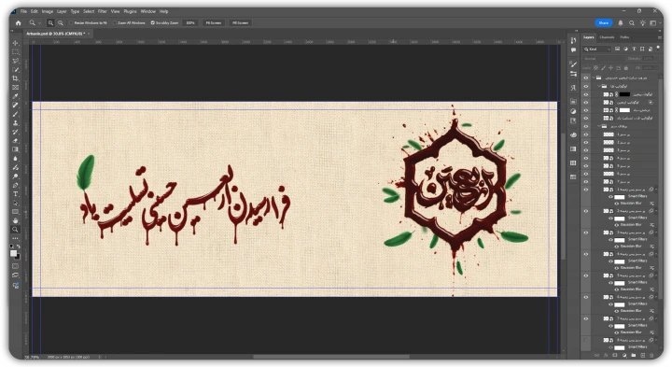Click the Zoom Out magnifier icon
The image size is (672, 367).
coord(61,22)
